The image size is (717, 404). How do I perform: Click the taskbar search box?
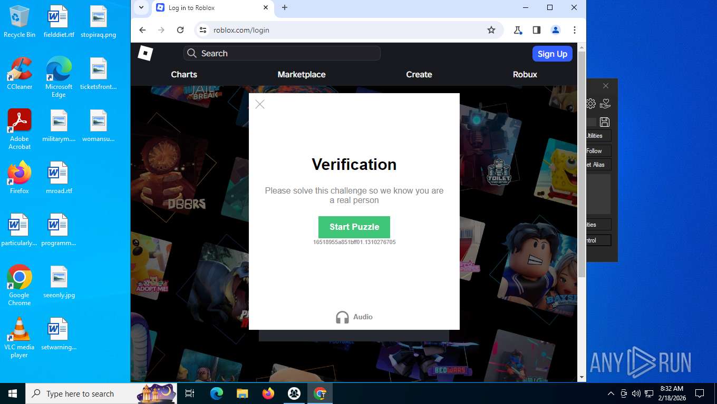[101, 393]
